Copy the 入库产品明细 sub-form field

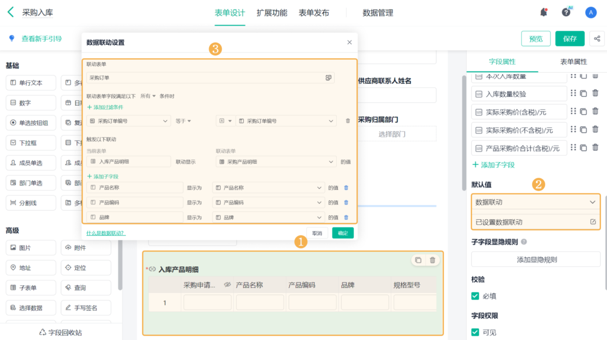[418, 260]
